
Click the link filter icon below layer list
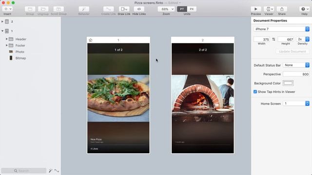pos(57,171)
